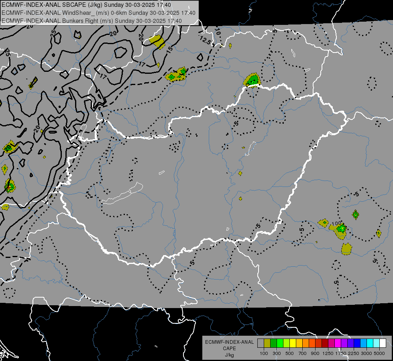The height and width of the screenshot is (361, 393).
Task: Click the WindShear 0-6km title line
Action: [x=98, y=13]
